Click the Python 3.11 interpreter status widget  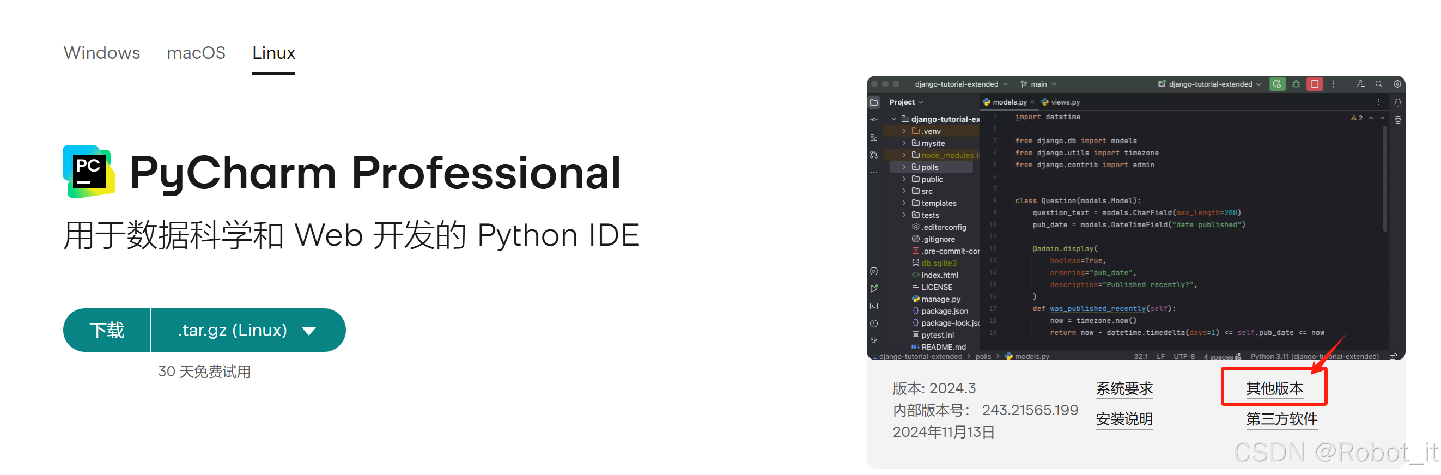1315,356
